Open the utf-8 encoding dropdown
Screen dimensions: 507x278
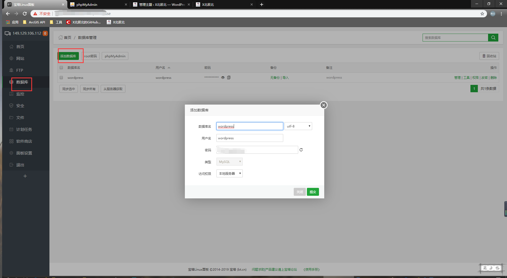tap(298, 126)
